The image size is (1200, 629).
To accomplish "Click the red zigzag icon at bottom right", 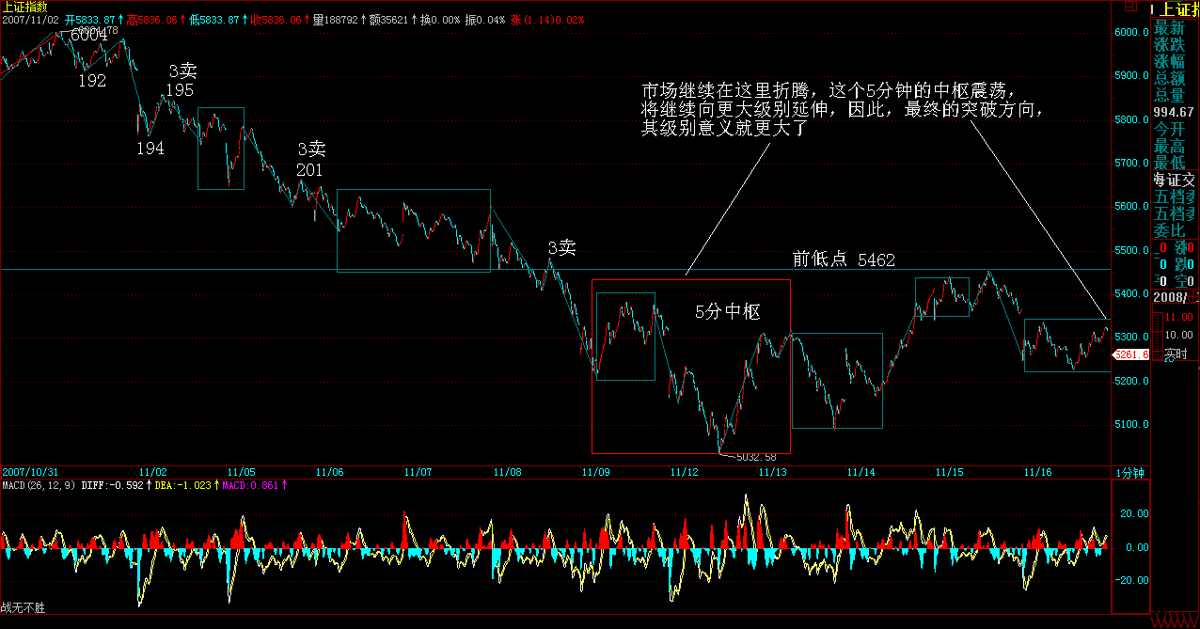I will [1175, 620].
